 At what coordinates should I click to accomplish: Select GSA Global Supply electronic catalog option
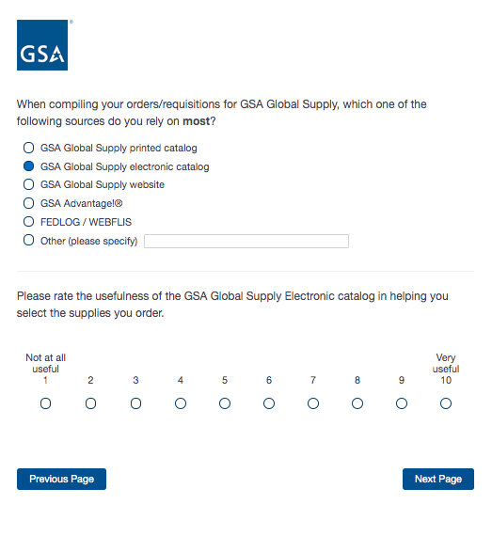[x=29, y=166]
